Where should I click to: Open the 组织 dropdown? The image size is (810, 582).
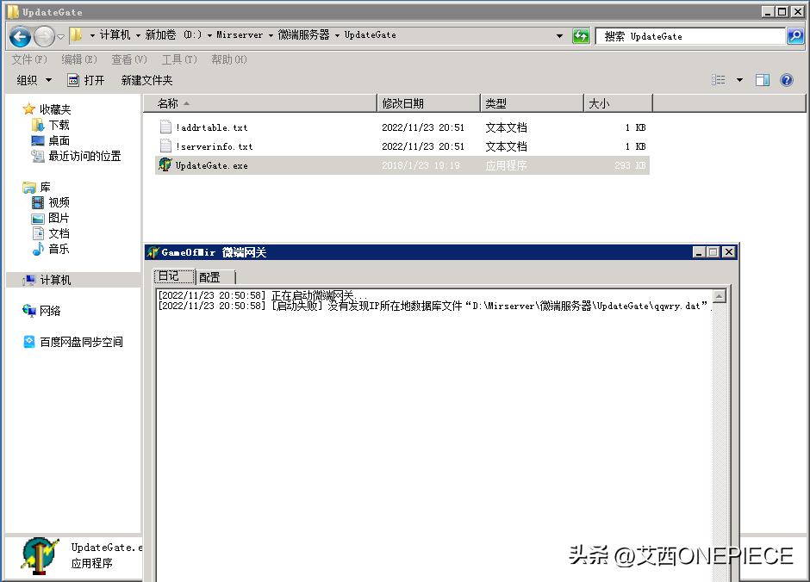point(34,80)
